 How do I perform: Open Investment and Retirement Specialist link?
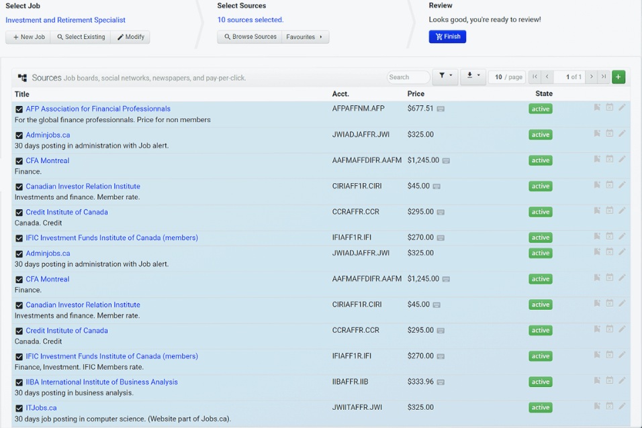coord(66,20)
